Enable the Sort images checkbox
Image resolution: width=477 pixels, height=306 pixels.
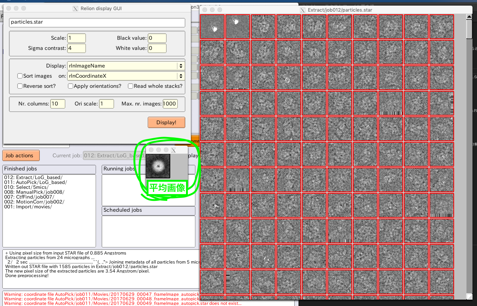pos(20,76)
